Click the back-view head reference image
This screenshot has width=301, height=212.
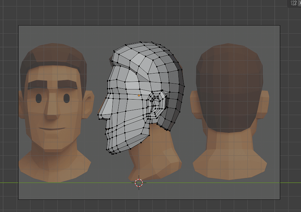pyautogui.click(x=229, y=112)
